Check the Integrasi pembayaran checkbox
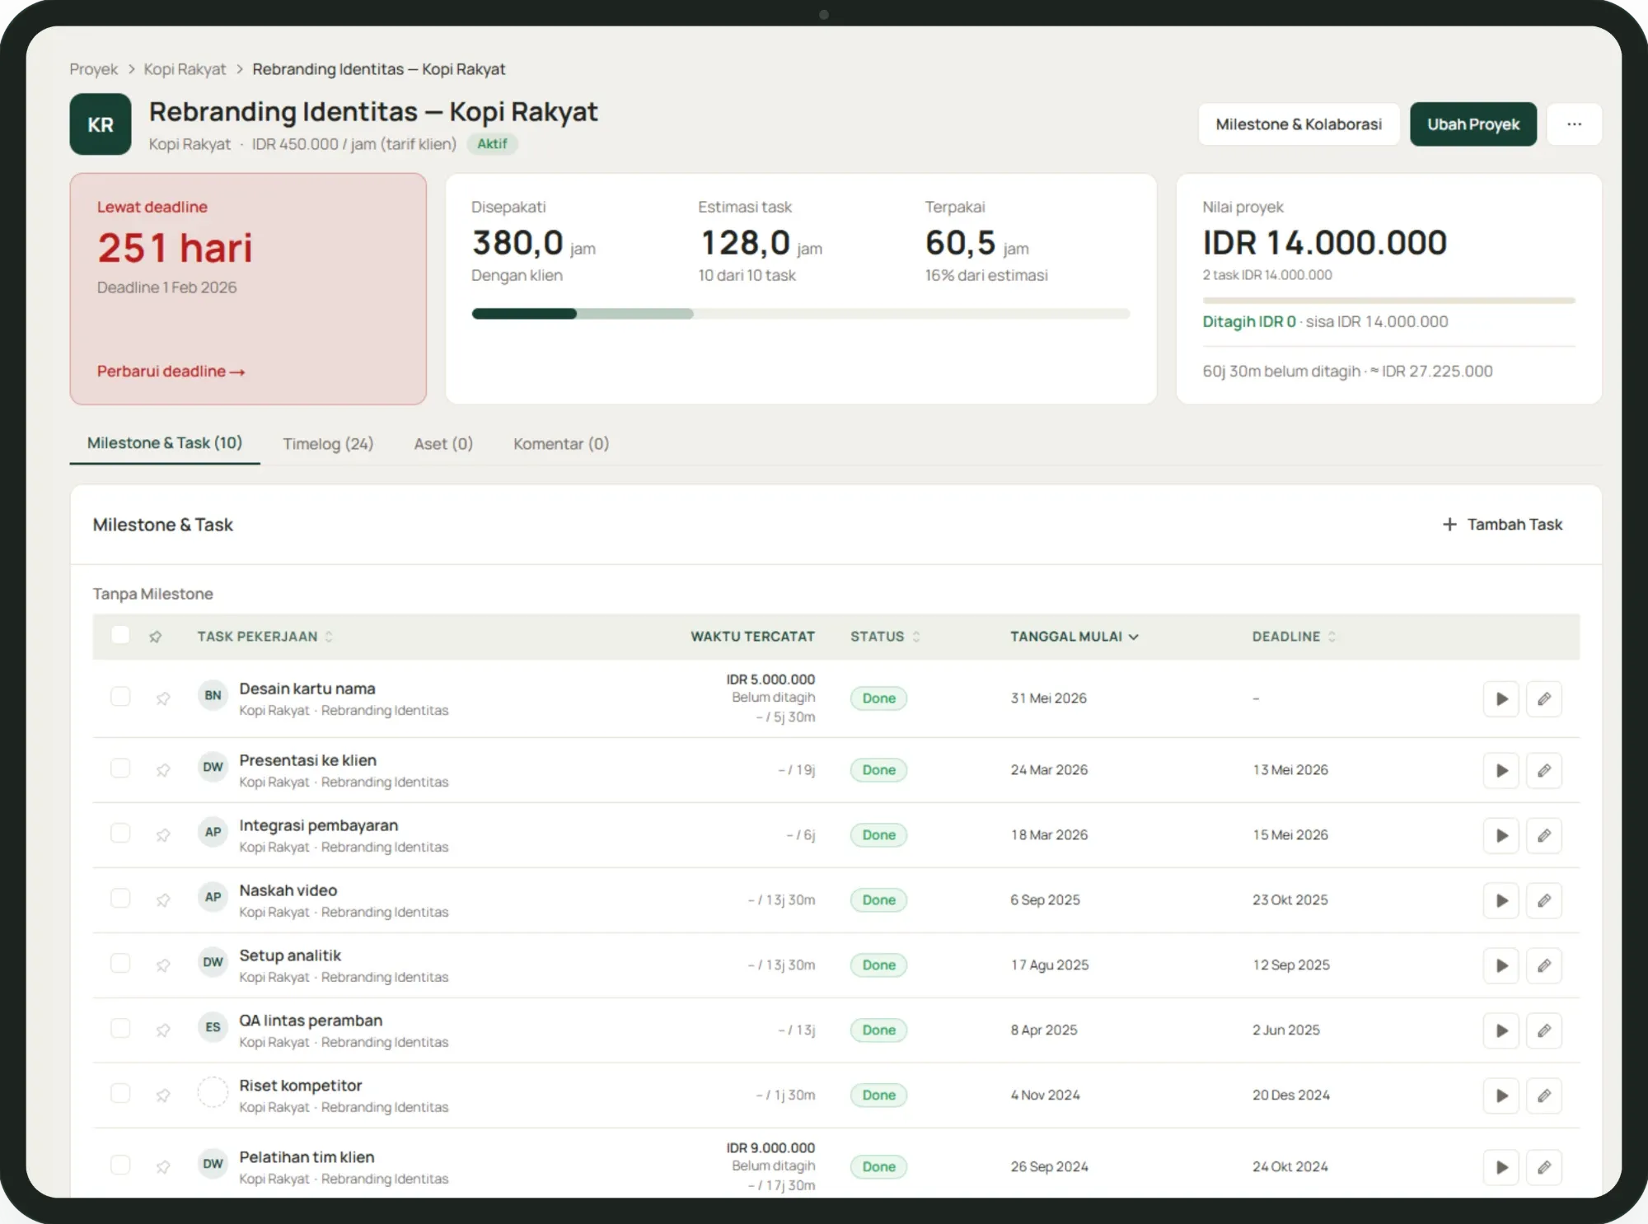Image resolution: width=1648 pixels, height=1224 pixels. (120, 834)
